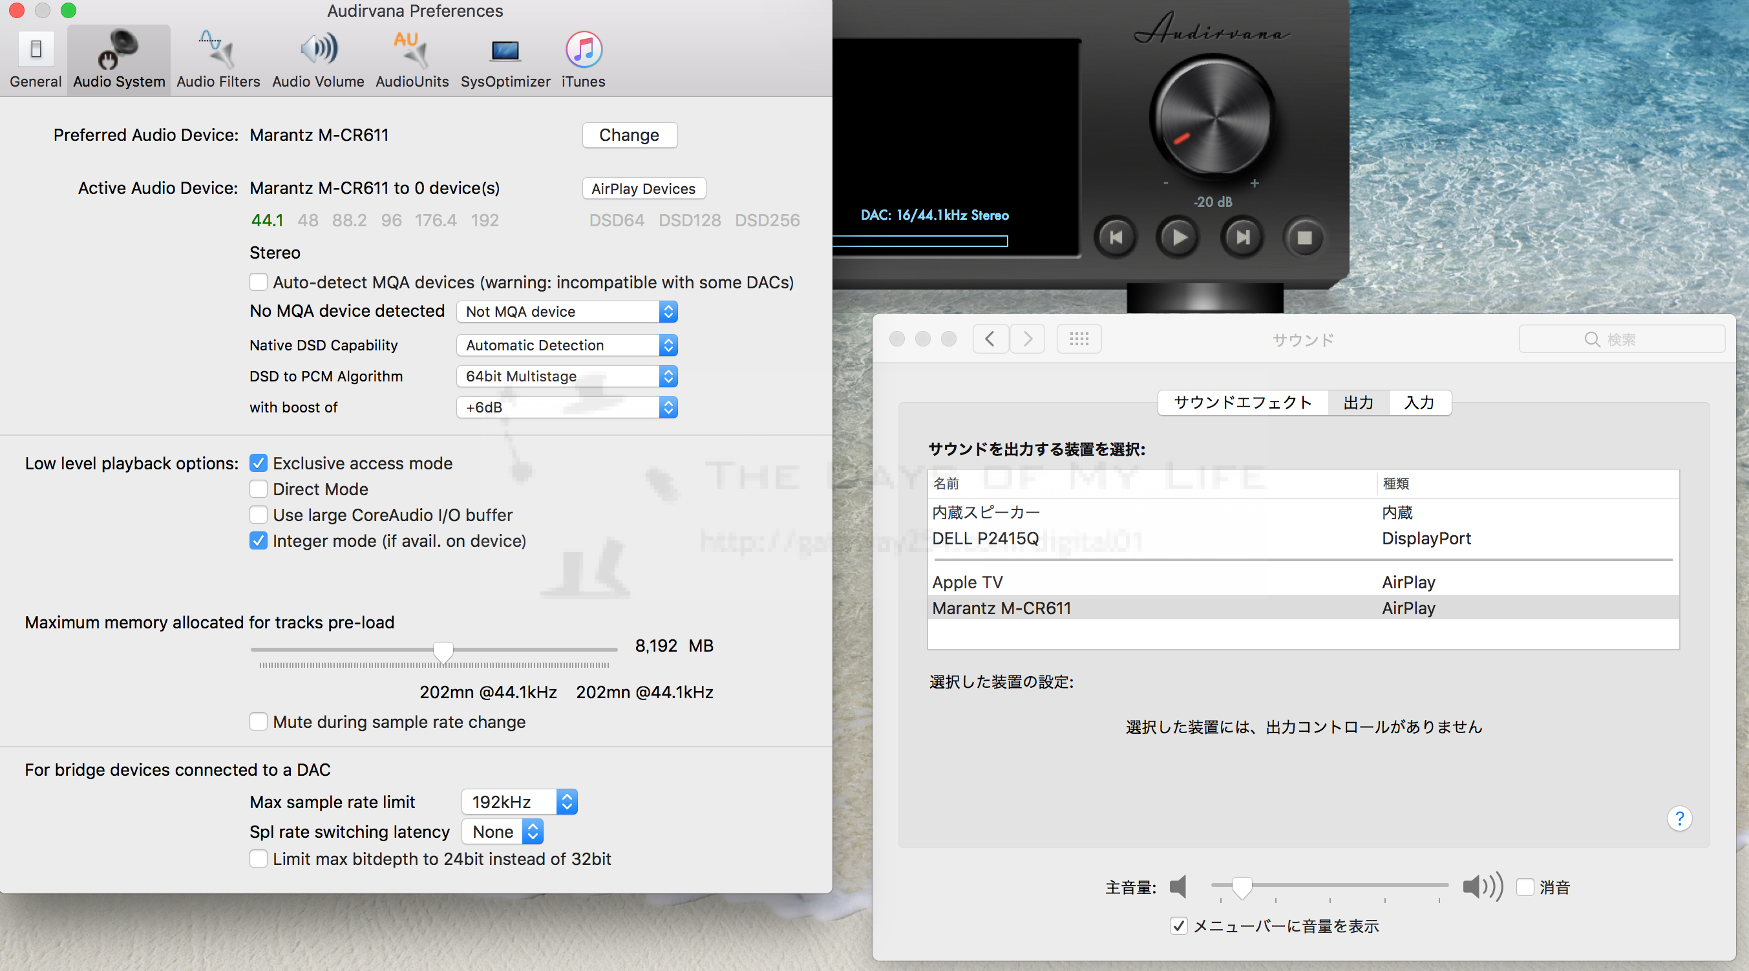Open the Max sample rate limit dropdown
Viewport: 1749px width, 971px height.
[x=520, y=802]
